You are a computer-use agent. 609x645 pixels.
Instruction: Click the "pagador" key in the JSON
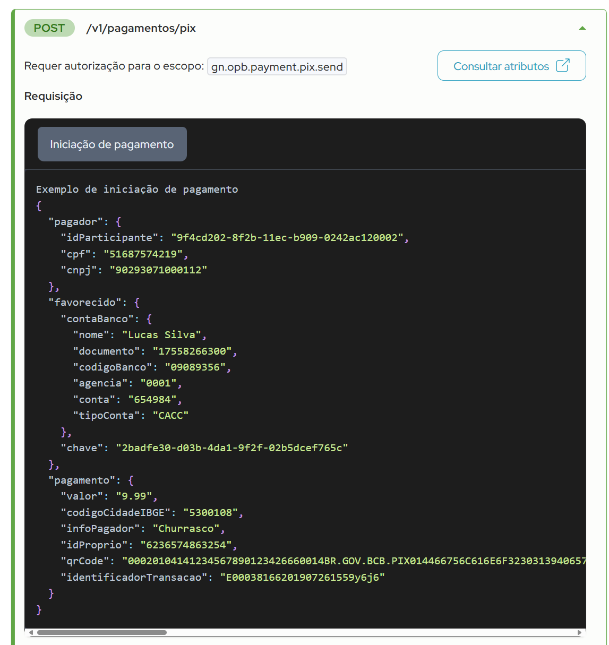76,221
